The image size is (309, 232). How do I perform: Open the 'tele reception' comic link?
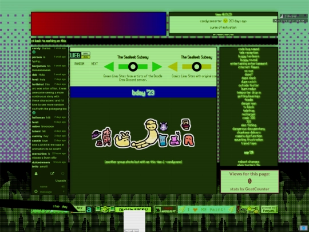pos(249,53)
